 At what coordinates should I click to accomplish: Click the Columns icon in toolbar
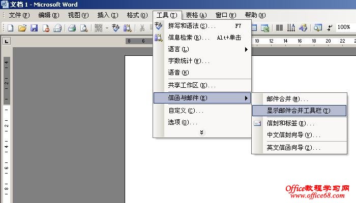pyautogui.click(x=279, y=28)
